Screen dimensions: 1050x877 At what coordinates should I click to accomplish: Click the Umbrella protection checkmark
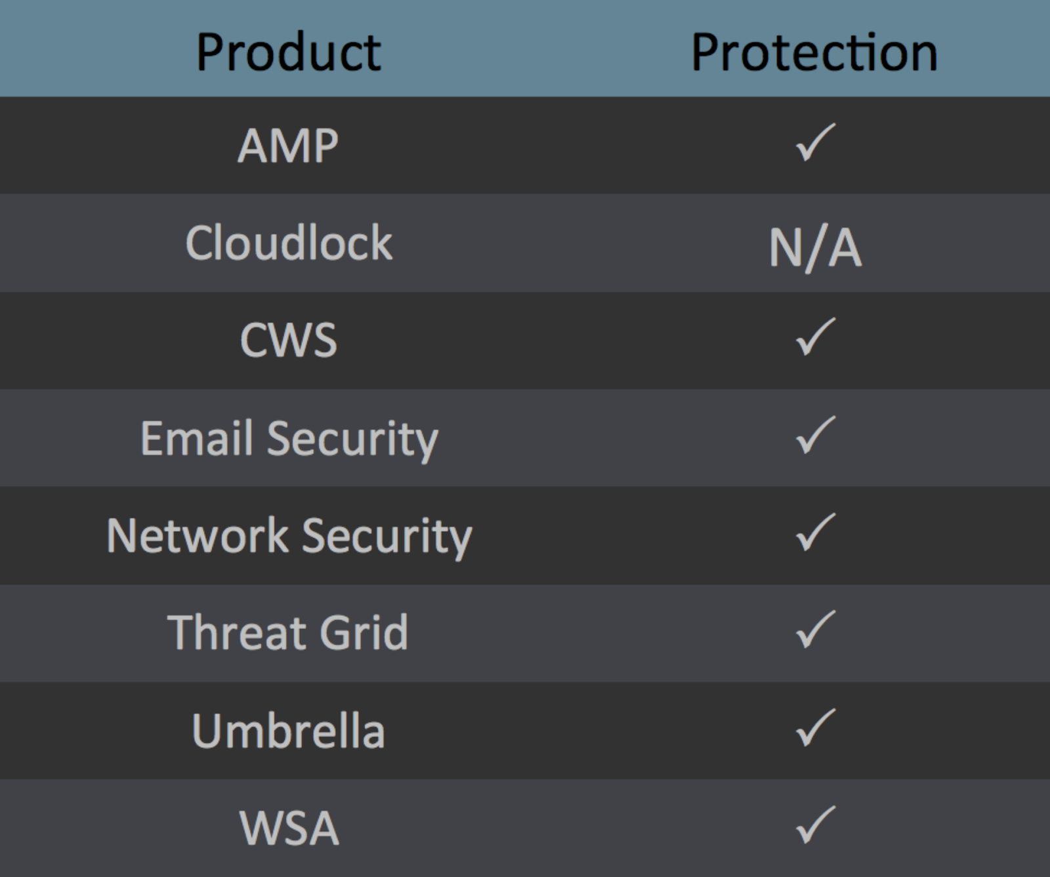click(x=815, y=727)
